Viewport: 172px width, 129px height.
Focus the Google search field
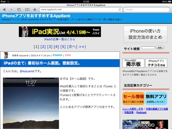coord(146,10)
